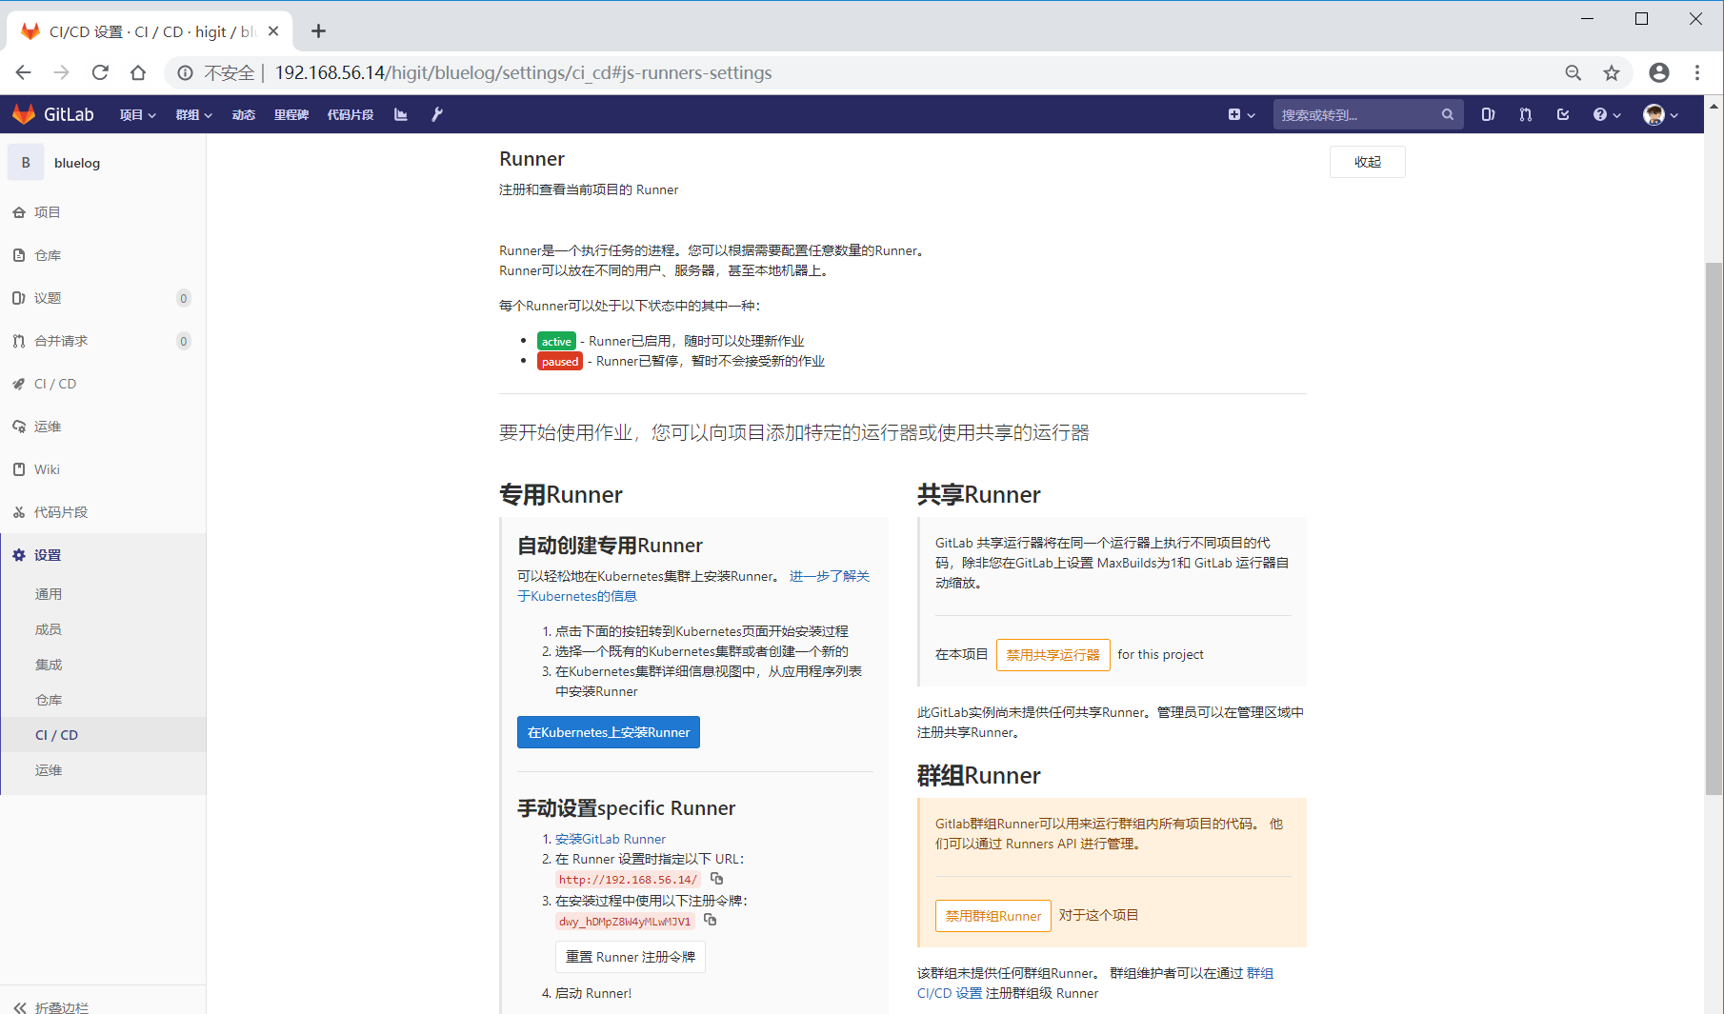Open 里程碑 in the top navbar

pyautogui.click(x=291, y=114)
